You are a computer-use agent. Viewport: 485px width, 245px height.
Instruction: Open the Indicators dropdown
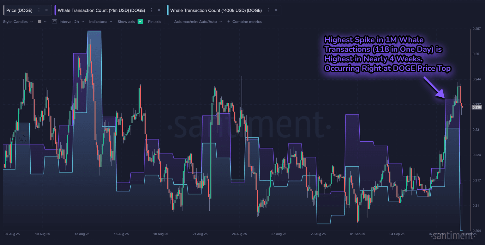100,22
